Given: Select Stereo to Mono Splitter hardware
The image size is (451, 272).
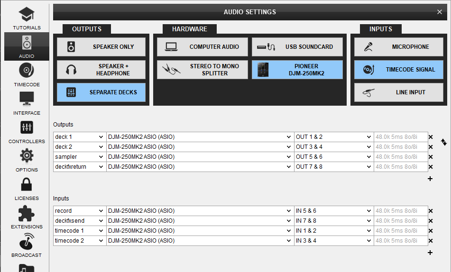Looking at the screenshot, I should pyautogui.click(x=202, y=70).
